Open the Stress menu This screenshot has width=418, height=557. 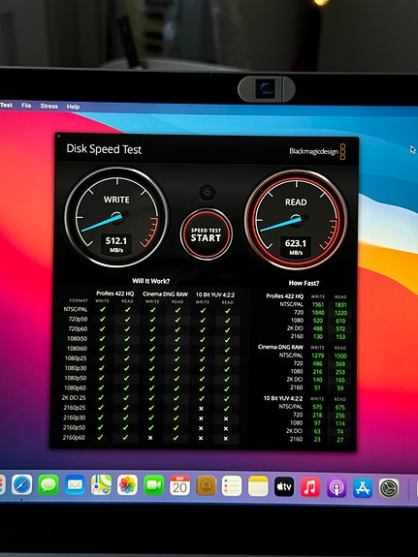point(49,106)
